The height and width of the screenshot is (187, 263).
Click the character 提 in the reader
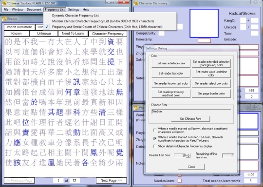(x=111, y=62)
